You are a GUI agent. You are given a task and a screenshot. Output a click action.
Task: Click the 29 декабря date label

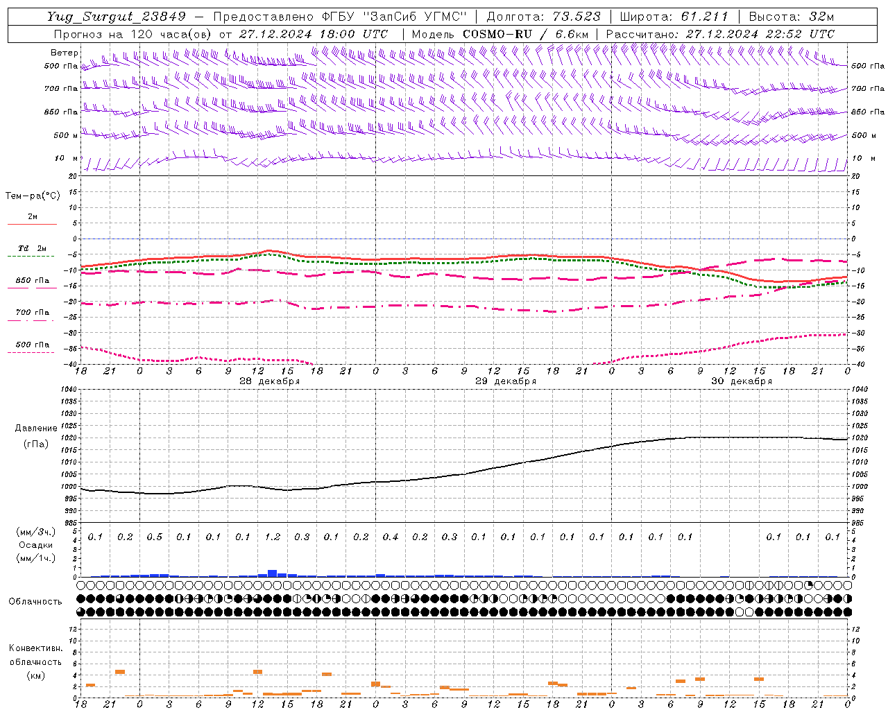pyautogui.click(x=505, y=381)
